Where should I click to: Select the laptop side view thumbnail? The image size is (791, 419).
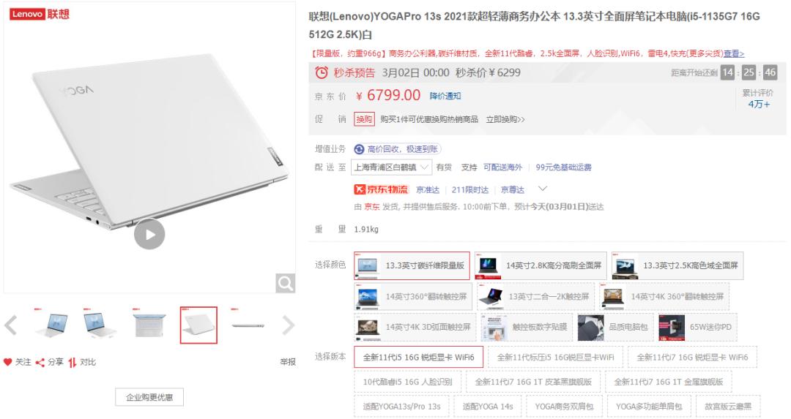click(x=248, y=325)
